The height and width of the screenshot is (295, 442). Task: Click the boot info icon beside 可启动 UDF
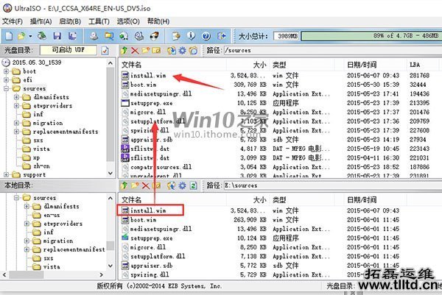105,50
